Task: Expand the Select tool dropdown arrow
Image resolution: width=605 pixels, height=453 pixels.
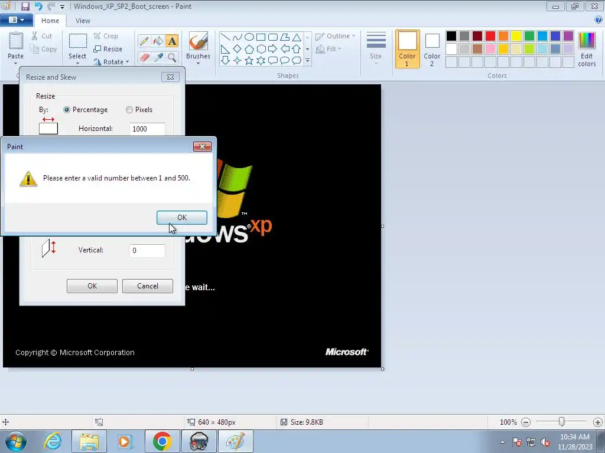Action: (77, 63)
